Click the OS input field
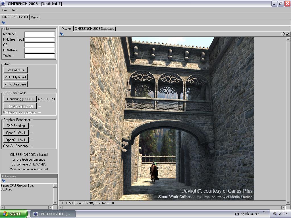The height and width of the screenshot is (218, 291). point(40,45)
